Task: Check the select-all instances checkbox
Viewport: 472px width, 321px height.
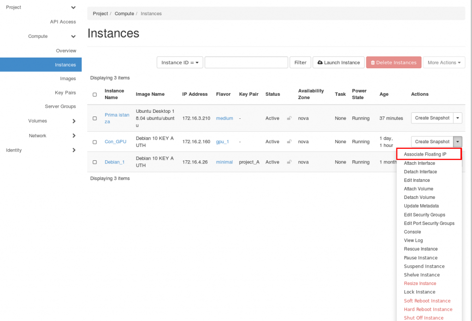Action: [94, 94]
